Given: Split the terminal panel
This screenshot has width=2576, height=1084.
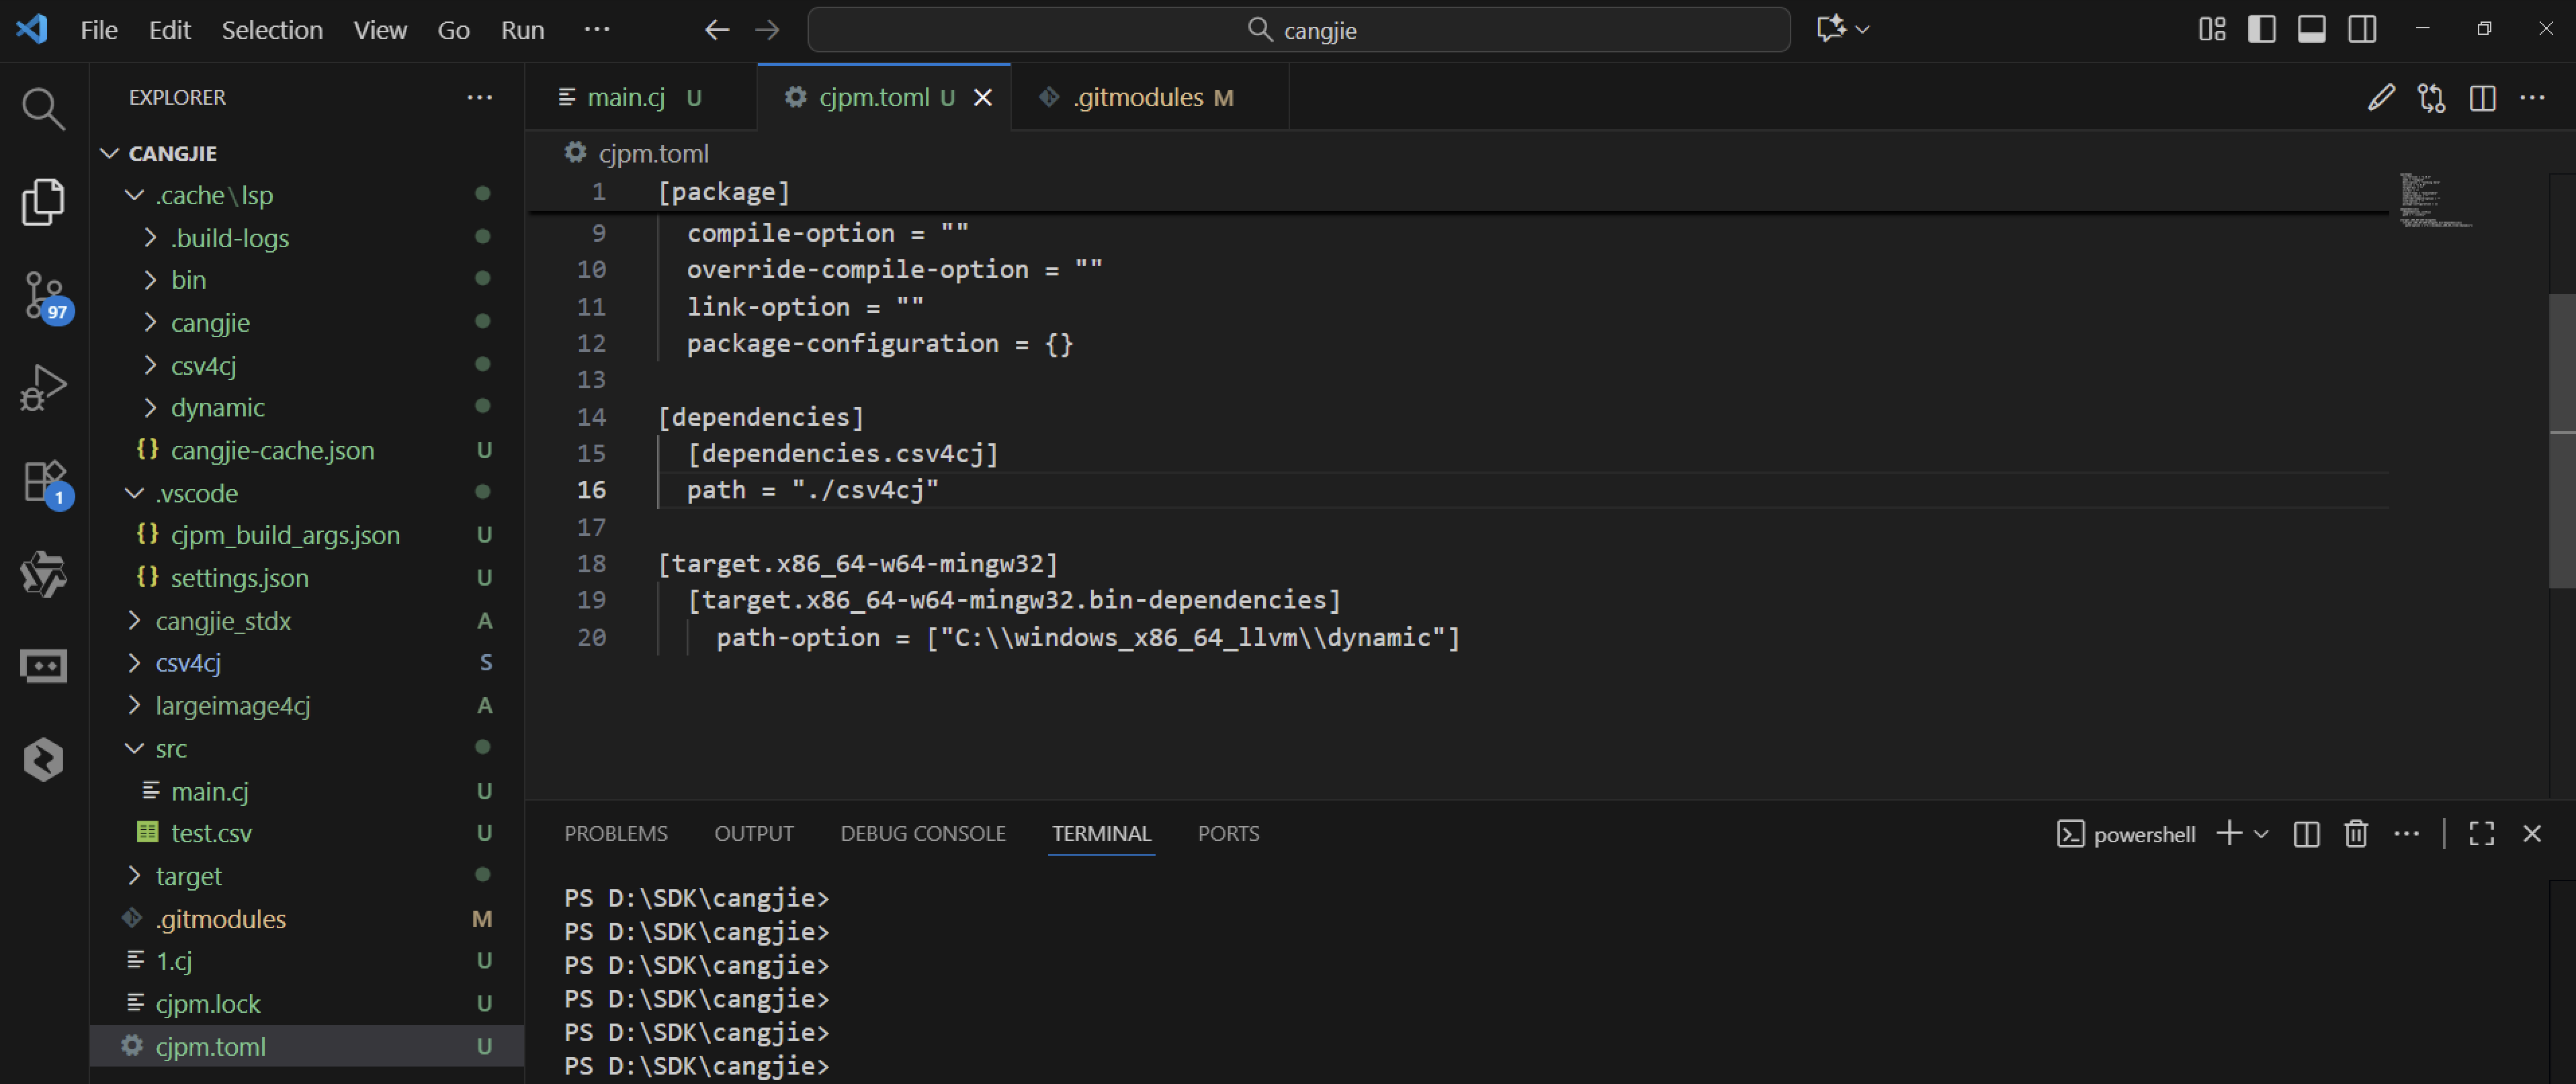Looking at the screenshot, I should click(x=2306, y=833).
